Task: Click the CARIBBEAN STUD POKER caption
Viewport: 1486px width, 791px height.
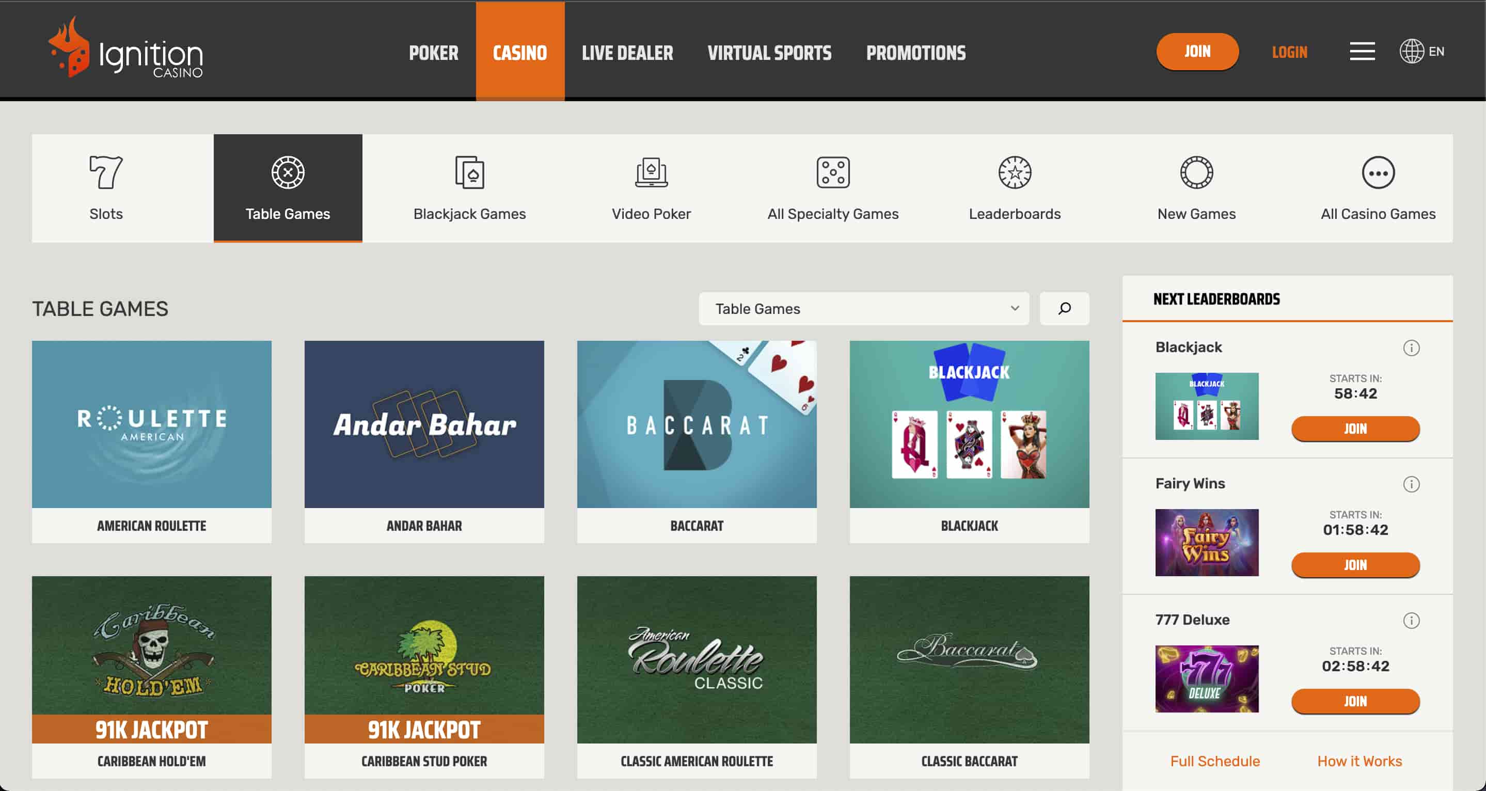Action: coord(424,761)
